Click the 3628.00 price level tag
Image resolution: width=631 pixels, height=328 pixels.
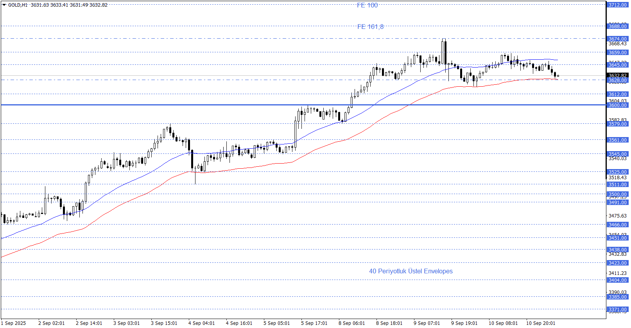[617, 80]
